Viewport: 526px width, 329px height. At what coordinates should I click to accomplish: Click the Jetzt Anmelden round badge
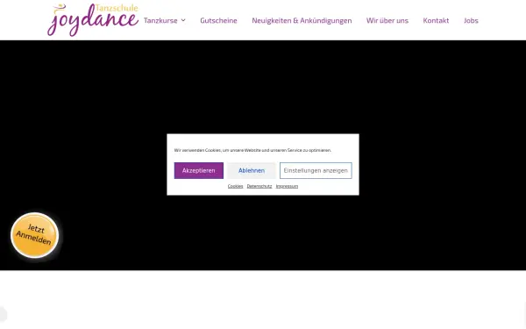pos(34,235)
